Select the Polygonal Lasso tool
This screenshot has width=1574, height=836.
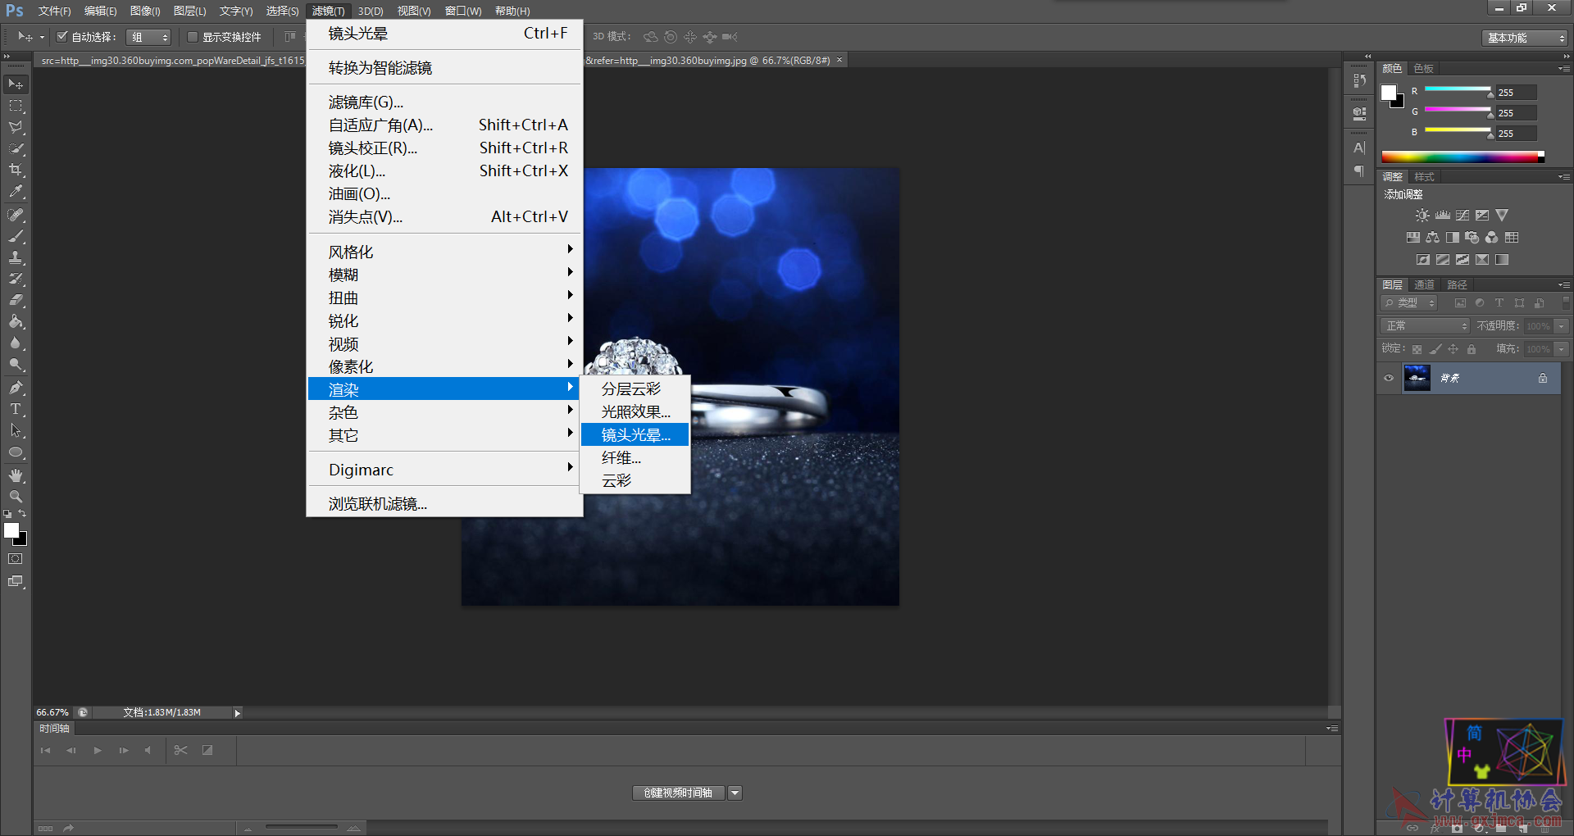[x=16, y=127]
